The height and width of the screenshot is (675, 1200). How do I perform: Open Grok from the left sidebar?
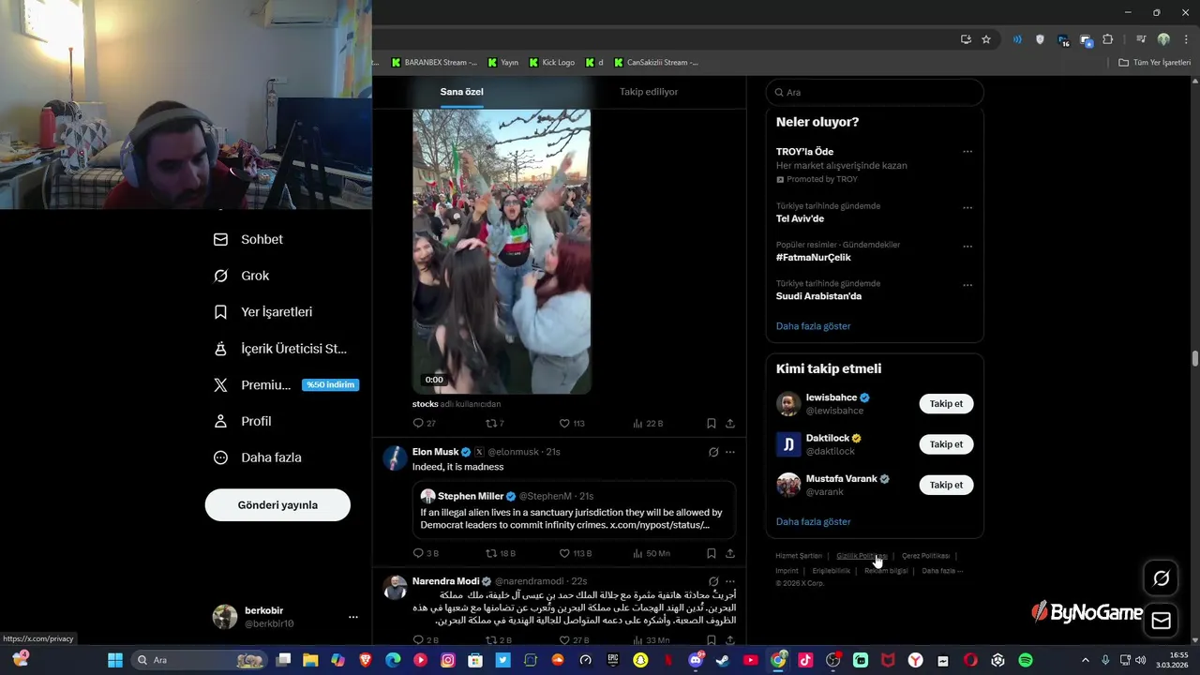(x=242, y=276)
